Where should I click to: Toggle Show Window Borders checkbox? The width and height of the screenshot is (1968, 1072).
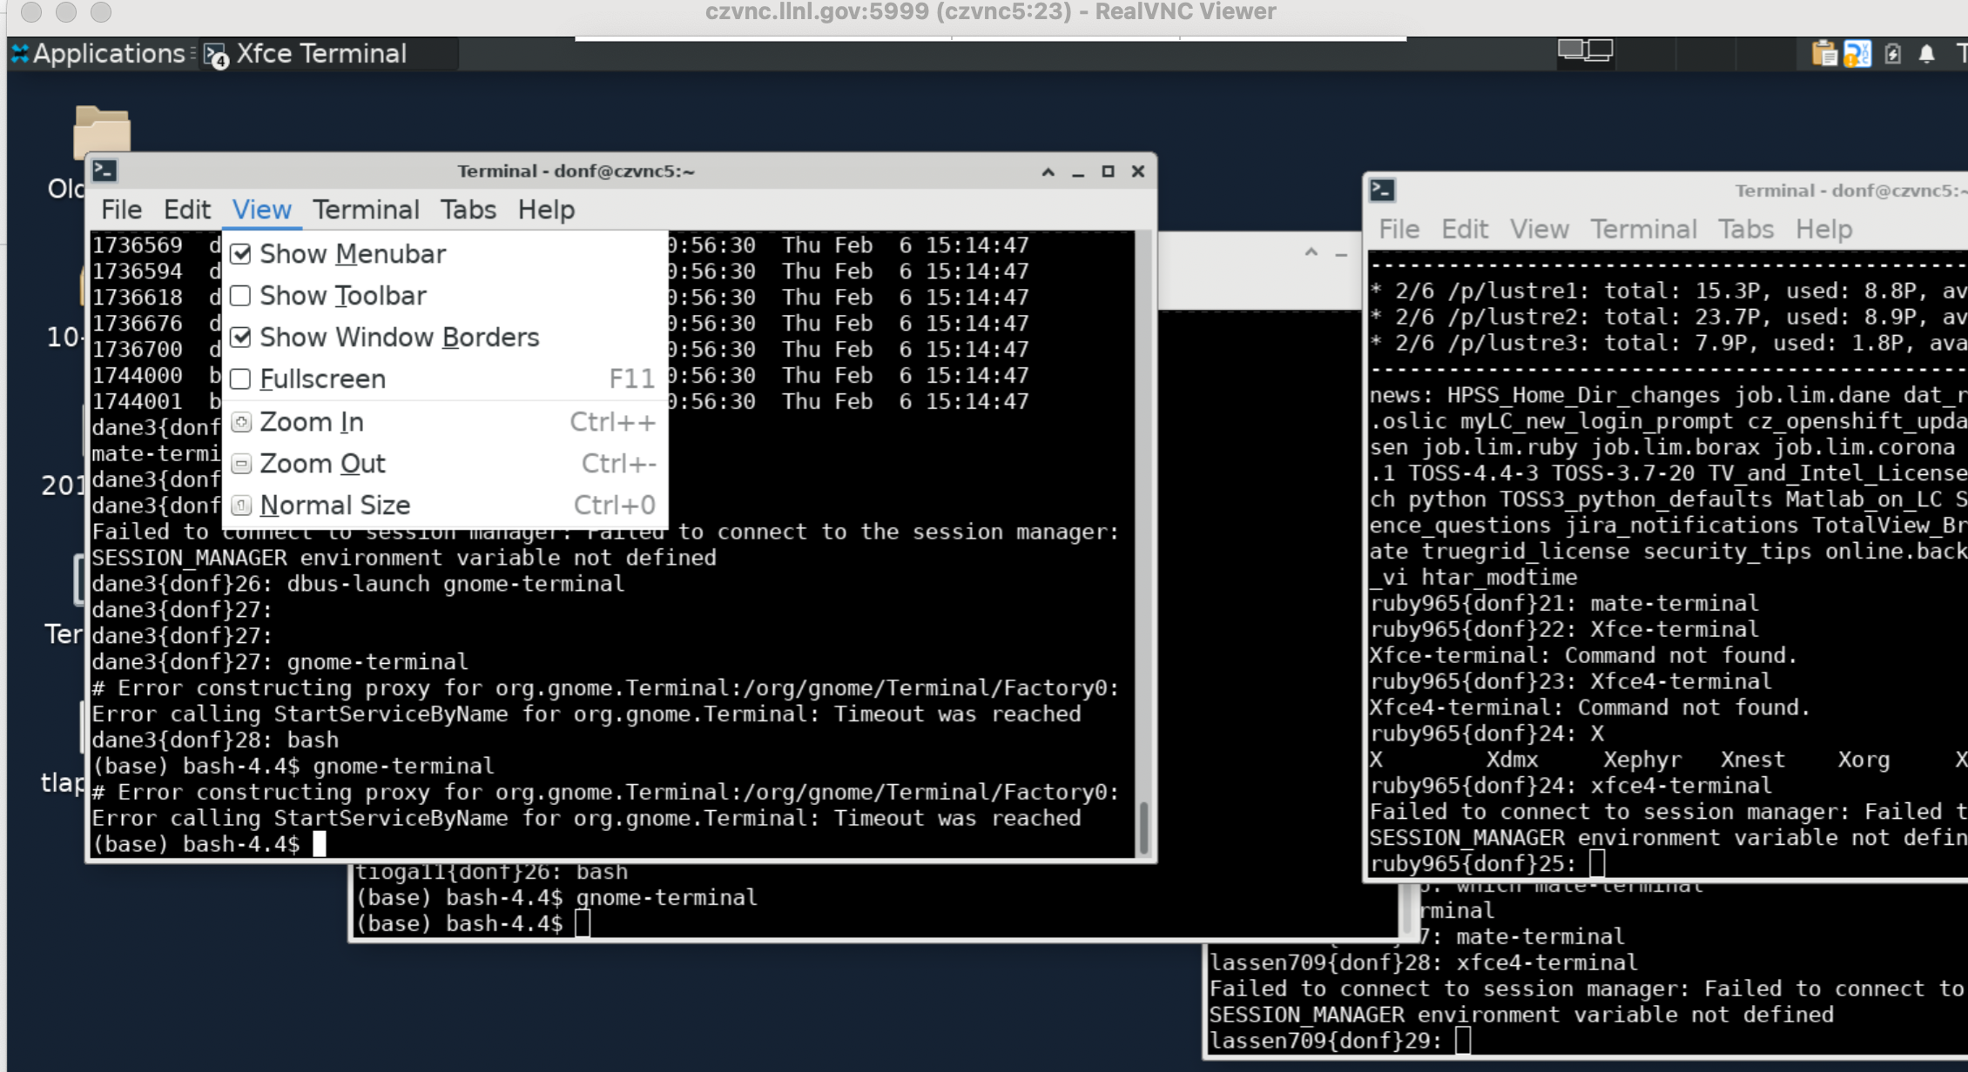pos(241,338)
